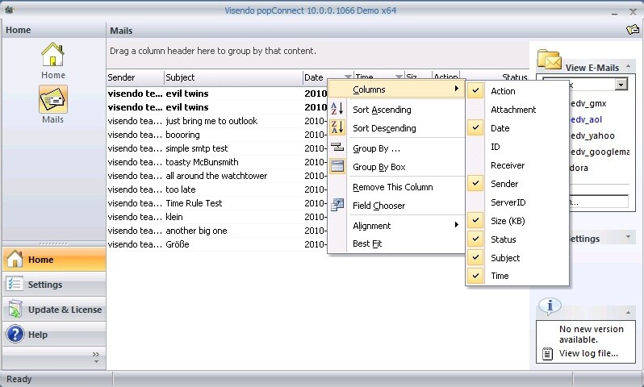
Task: Click the Group By icon in menu
Action: 337,147
